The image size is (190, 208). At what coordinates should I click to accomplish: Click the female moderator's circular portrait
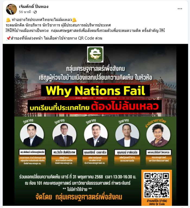point(159,135)
